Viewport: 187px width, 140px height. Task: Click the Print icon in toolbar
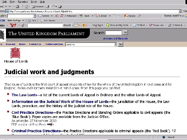tap(60, 7)
